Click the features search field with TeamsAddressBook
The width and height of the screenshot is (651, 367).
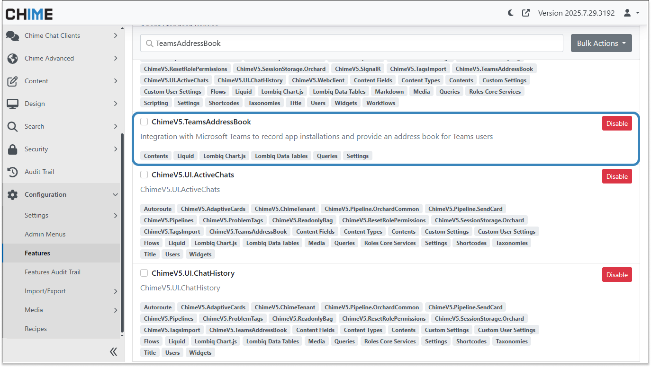point(352,43)
